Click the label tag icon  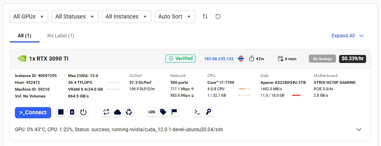pyautogui.click(x=163, y=112)
